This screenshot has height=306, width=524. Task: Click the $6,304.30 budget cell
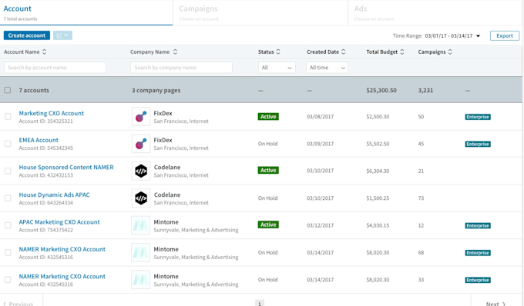[x=378, y=171]
